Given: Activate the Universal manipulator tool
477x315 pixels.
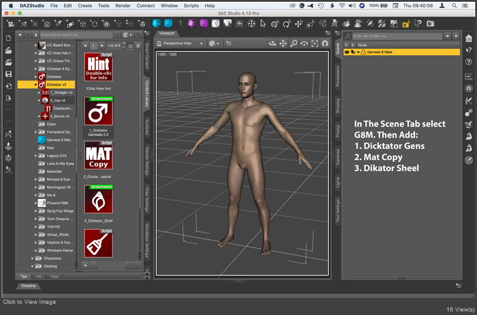Looking at the screenshot, I should tap(275, 24).
